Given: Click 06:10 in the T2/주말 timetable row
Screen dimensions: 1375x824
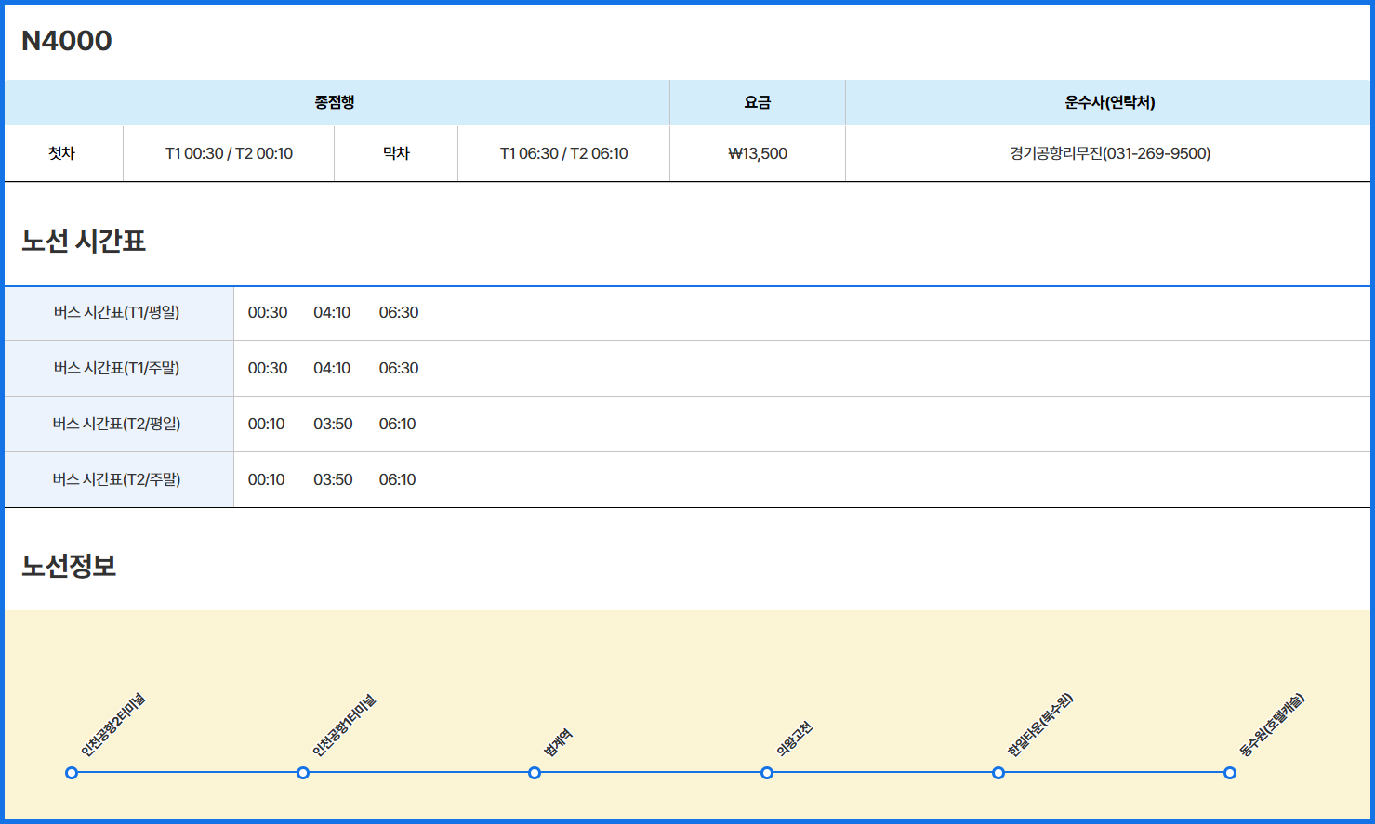Looking at the screenshot, I should click(x=397, y=480).
